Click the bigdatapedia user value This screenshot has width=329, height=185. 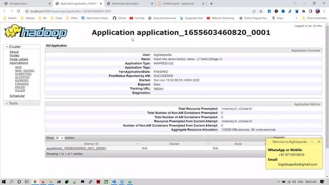(x=162, y=55)
